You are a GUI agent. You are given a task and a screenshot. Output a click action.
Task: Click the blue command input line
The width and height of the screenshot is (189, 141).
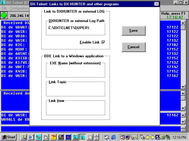click(x=91, y=129)
